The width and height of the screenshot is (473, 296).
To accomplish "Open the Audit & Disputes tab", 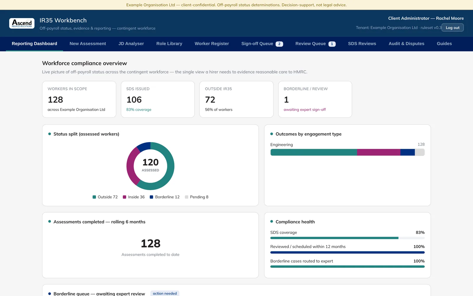I will [406, 44].
